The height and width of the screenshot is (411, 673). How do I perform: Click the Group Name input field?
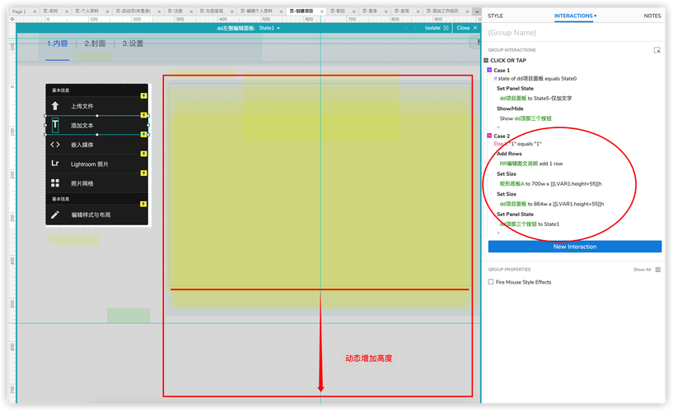[574, 33]
